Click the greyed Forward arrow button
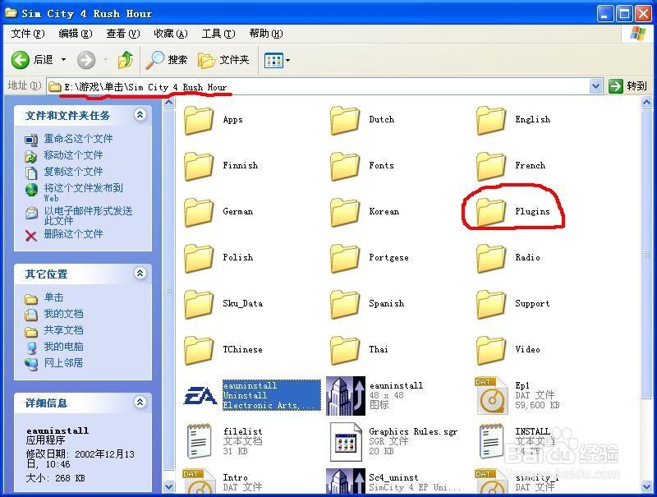Screen dimensions: 657x497 pos(86,60)
